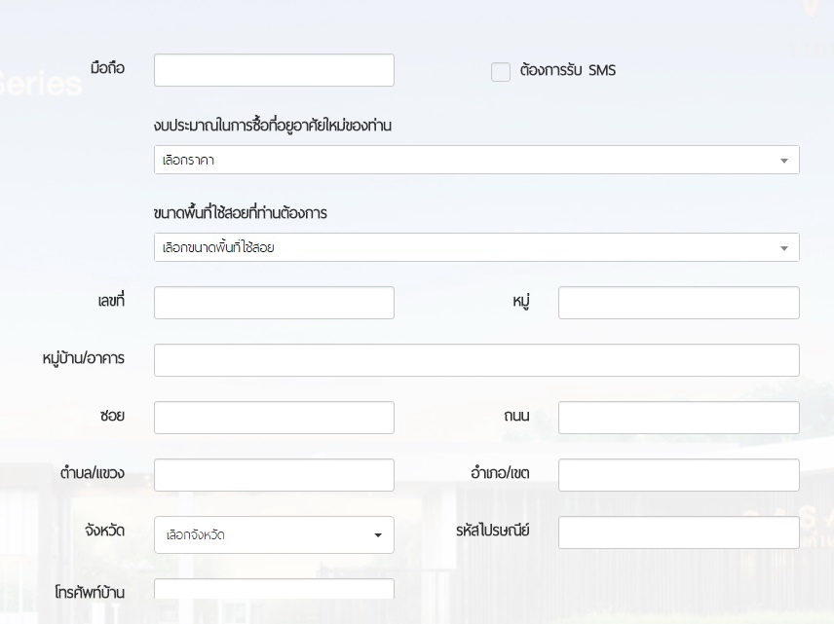Viewport: 834px width, 624px height.
Task: Click into the ถนน road field
Action: (x=678, y=418)
